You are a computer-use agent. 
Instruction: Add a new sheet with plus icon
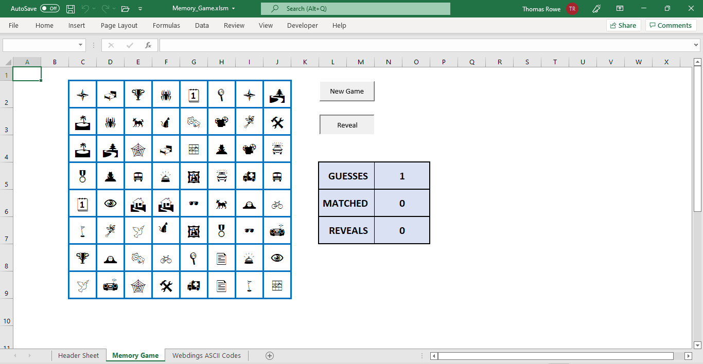coord(270,356)
